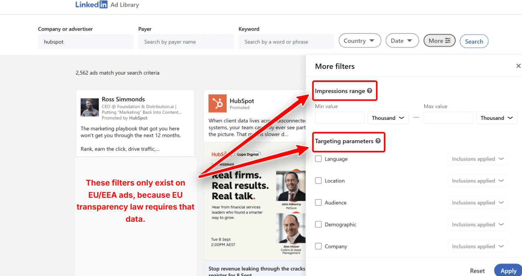Expand Location Inclusions applied dropdown
Image resolution: width=522 pixels, height=276 pixels.
tap(478, 181)
